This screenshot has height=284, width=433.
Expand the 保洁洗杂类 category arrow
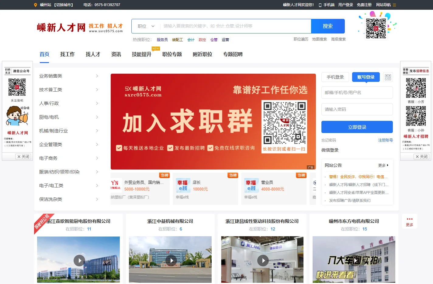click(97, 199)
